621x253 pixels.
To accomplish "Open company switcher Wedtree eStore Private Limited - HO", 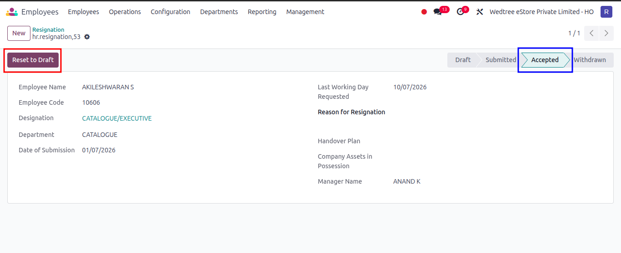I will [x=541, y=12].
